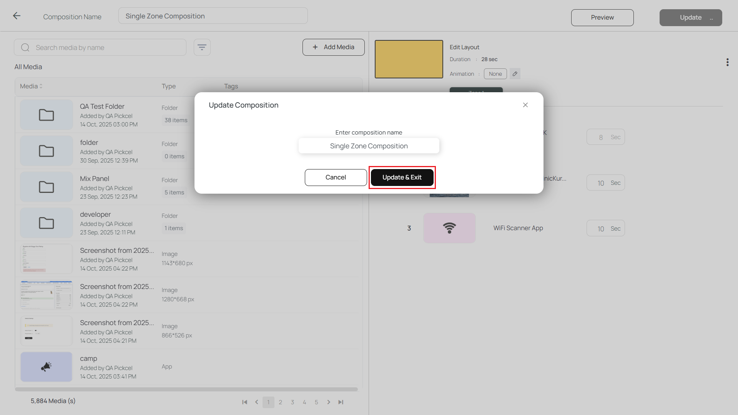
Task: Go to last media page
Action: pos(341,402)
